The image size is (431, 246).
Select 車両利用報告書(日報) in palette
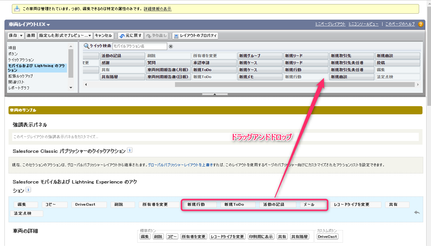coord(168,77)
